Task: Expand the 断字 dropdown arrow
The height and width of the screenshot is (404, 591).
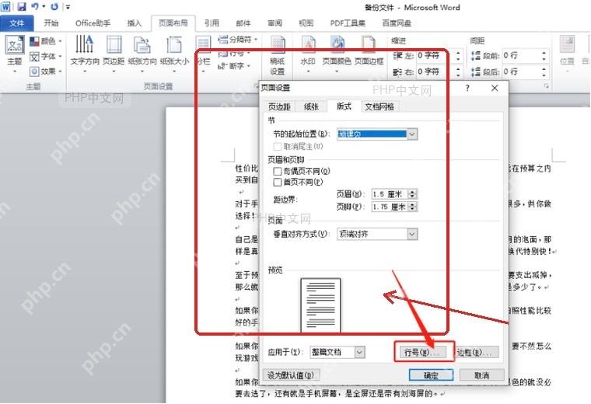Action: click(x=248, y=66)
